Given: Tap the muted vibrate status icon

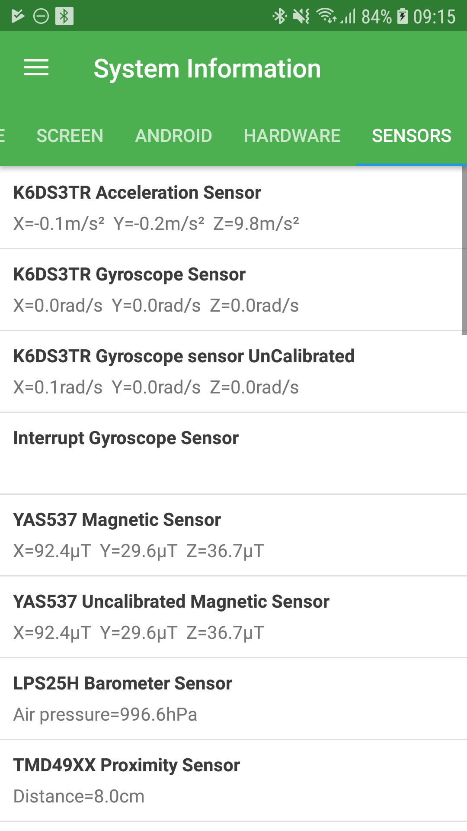Looking at the screenshot, I should click(x=301, y=16).
